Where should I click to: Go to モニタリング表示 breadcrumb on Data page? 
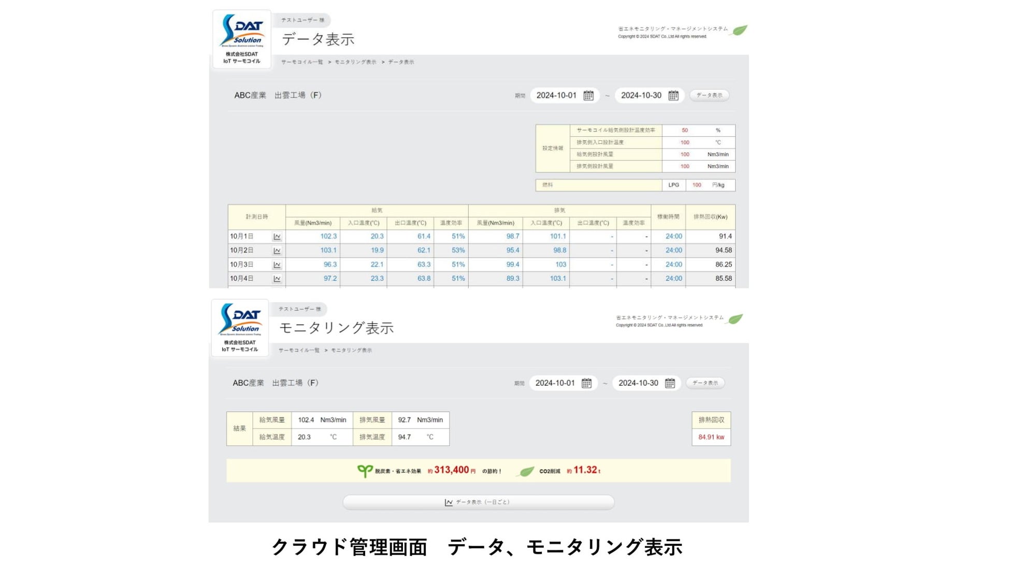(355, 62)
